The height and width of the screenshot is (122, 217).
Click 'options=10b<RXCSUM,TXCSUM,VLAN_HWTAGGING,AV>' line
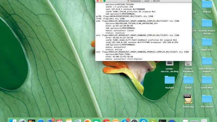132,23
